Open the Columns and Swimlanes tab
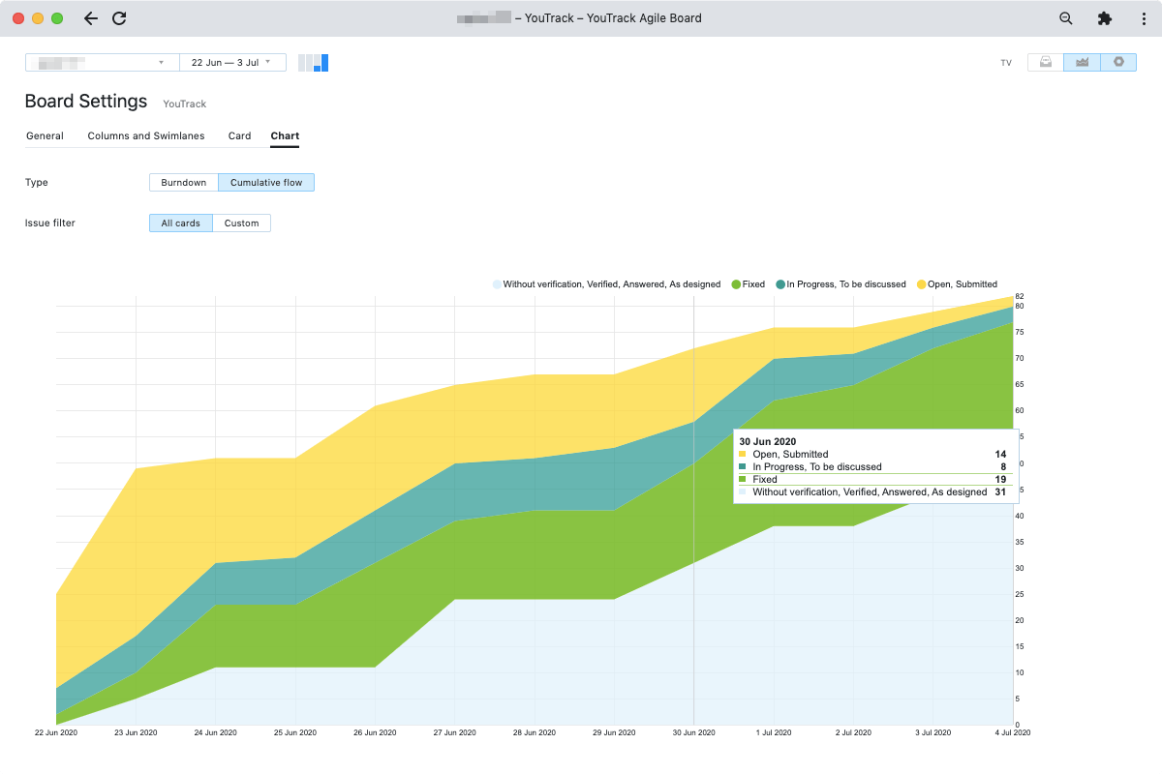Screen dimensions: 1162x774 [146, 136]
